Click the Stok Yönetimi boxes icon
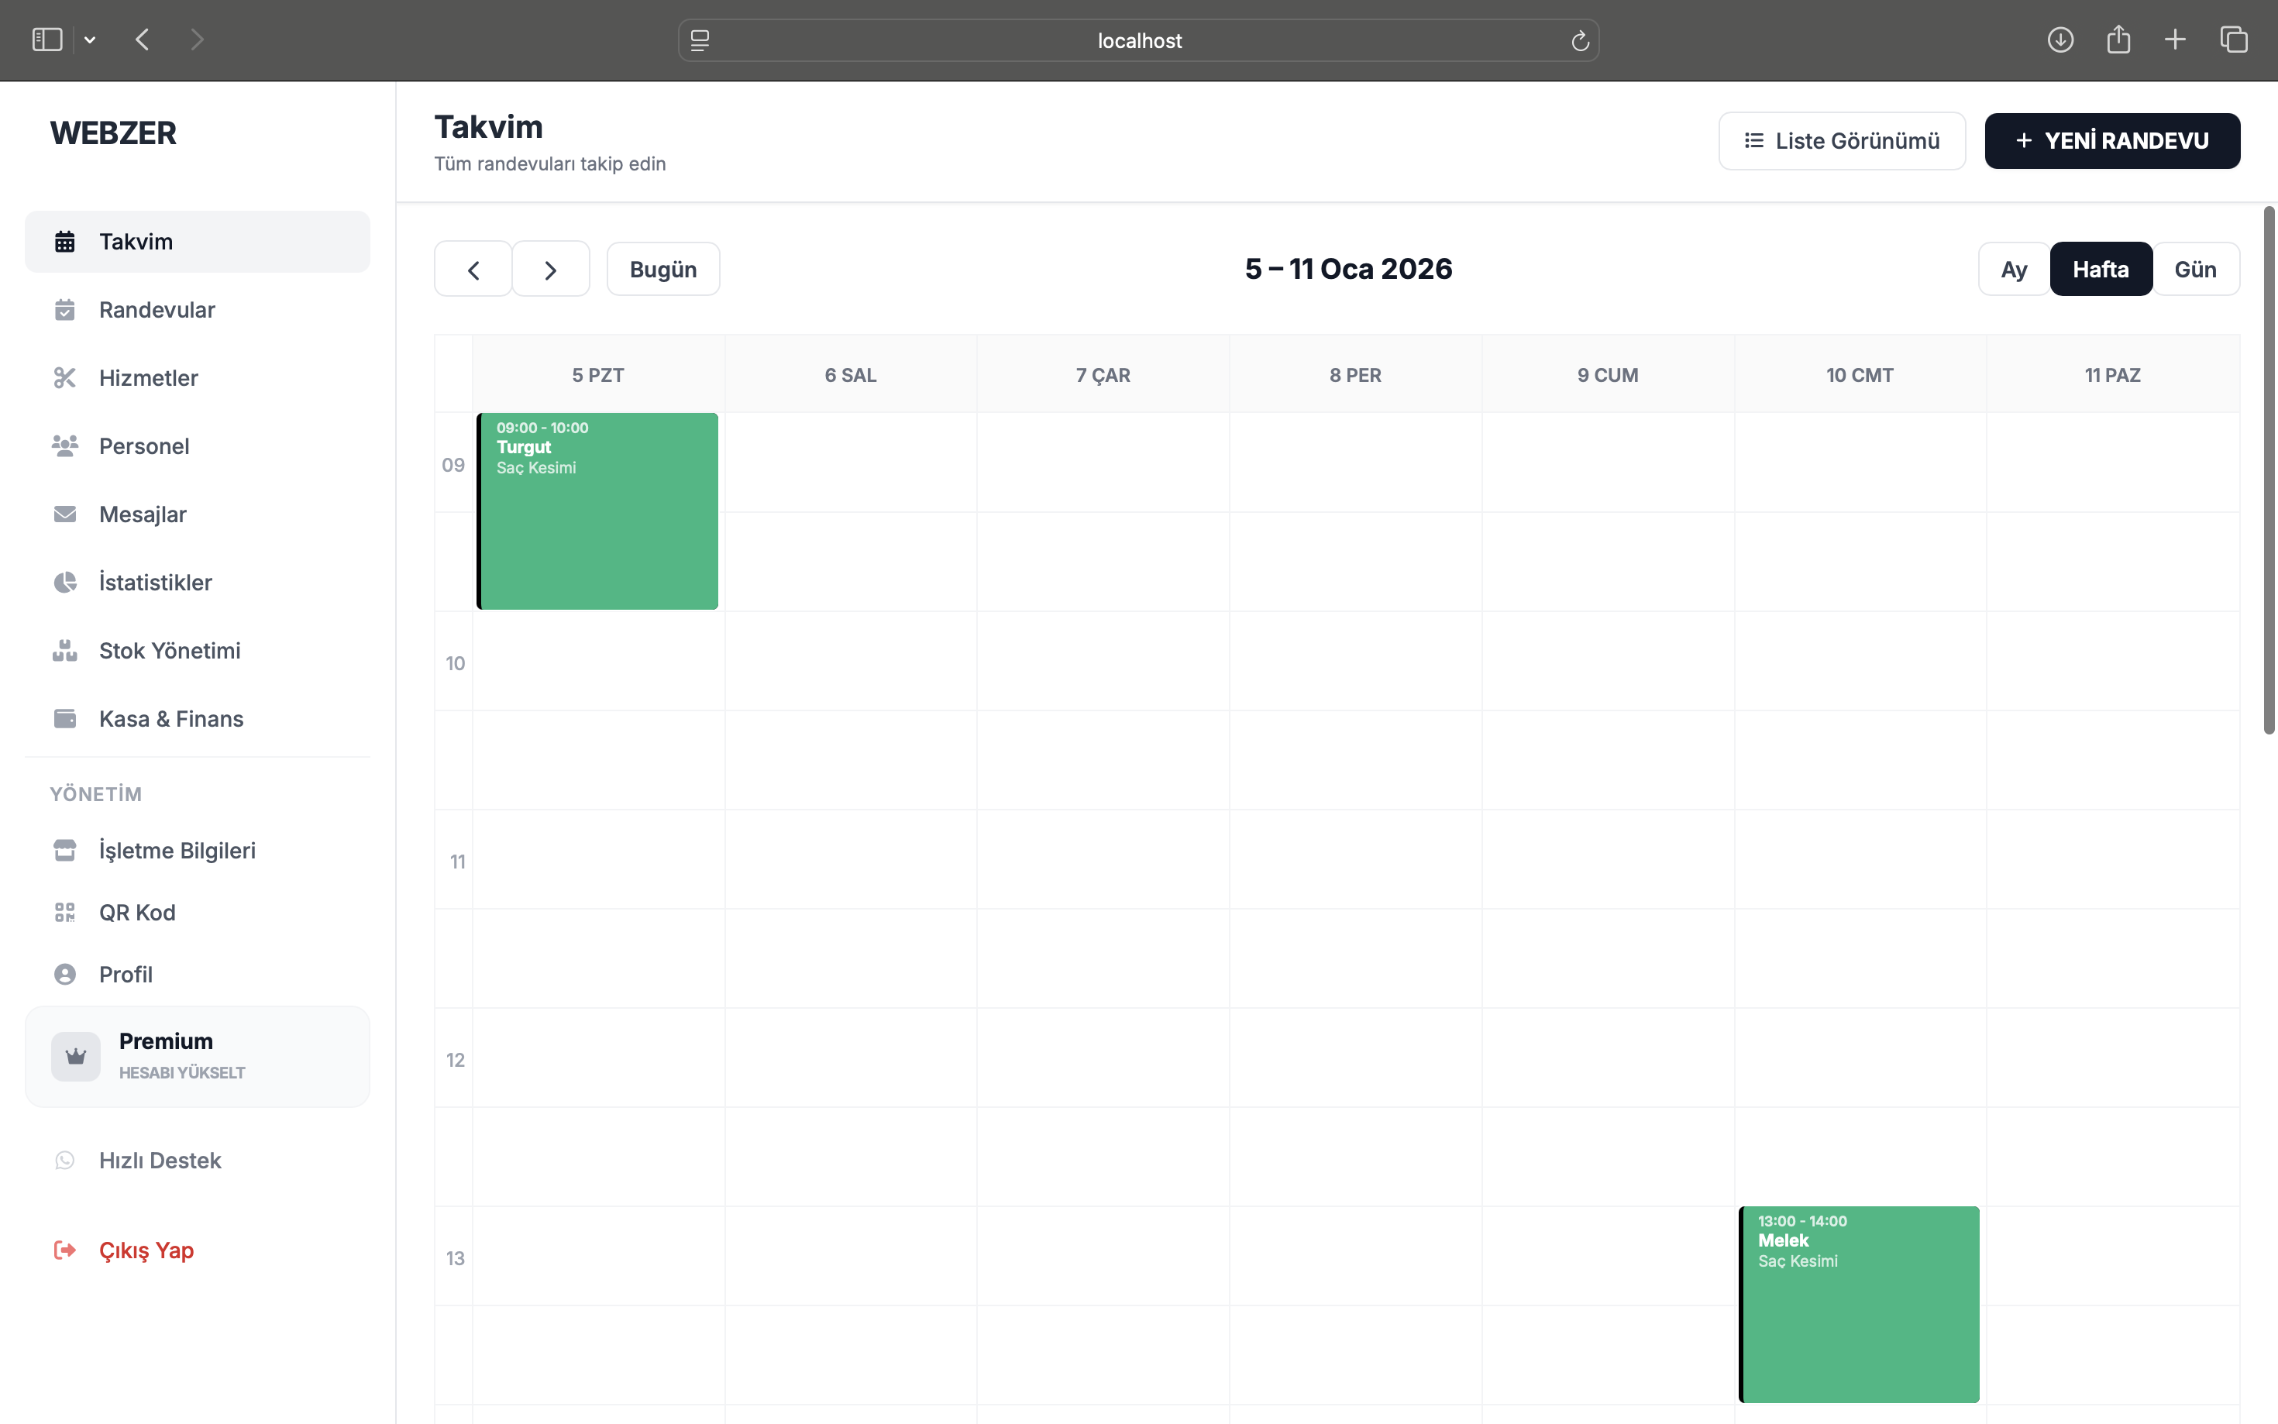Screen dimensions: 2278x1424 click(x=64, y=651)
